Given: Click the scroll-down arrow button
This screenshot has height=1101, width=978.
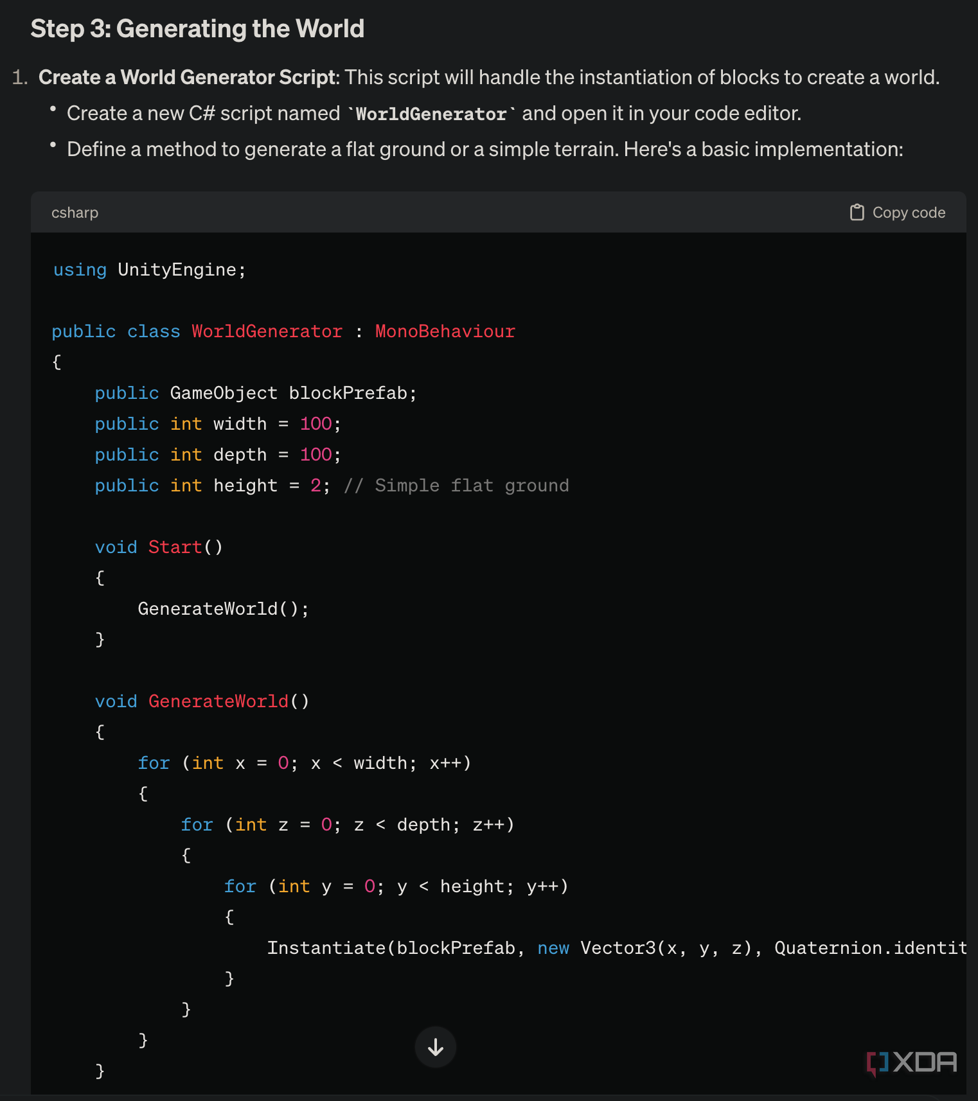Looking at the screenshot, I should coord(436,1047).
